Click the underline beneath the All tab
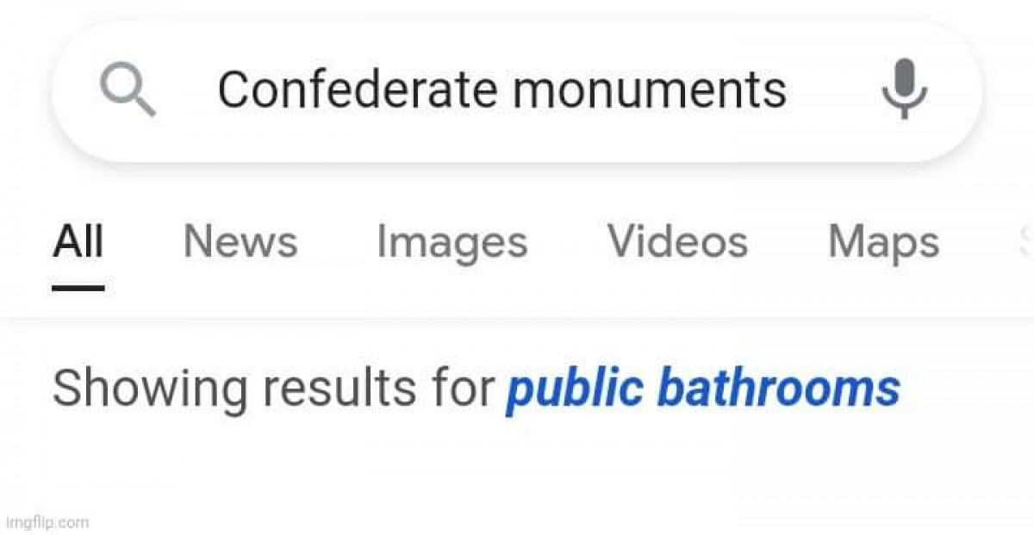Image resolution: width=1034 pixels, height=535 pixels. coord(78,288)
